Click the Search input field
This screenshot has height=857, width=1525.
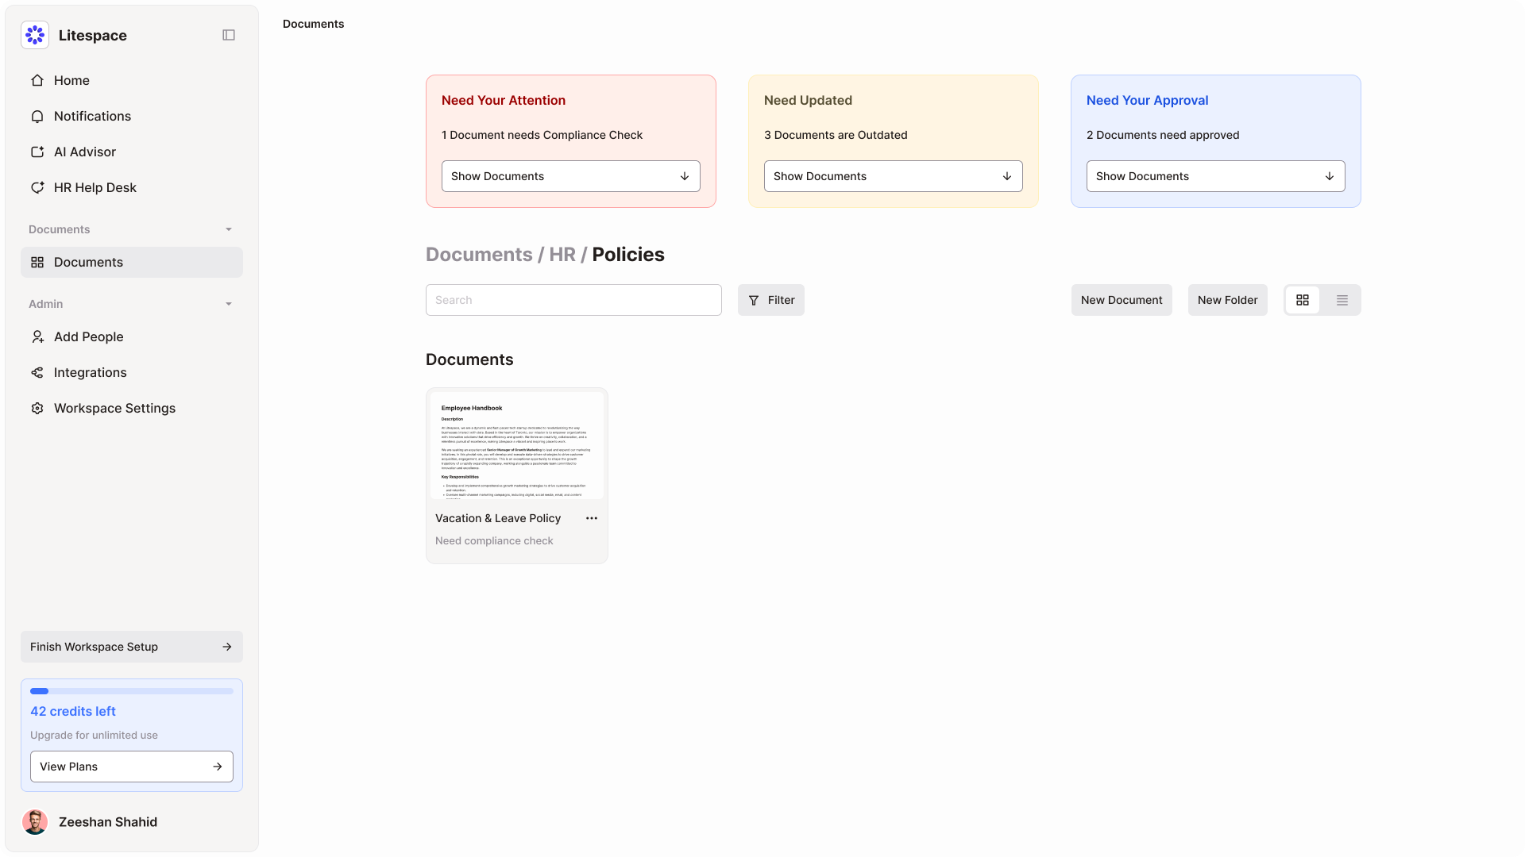point(573,300)
